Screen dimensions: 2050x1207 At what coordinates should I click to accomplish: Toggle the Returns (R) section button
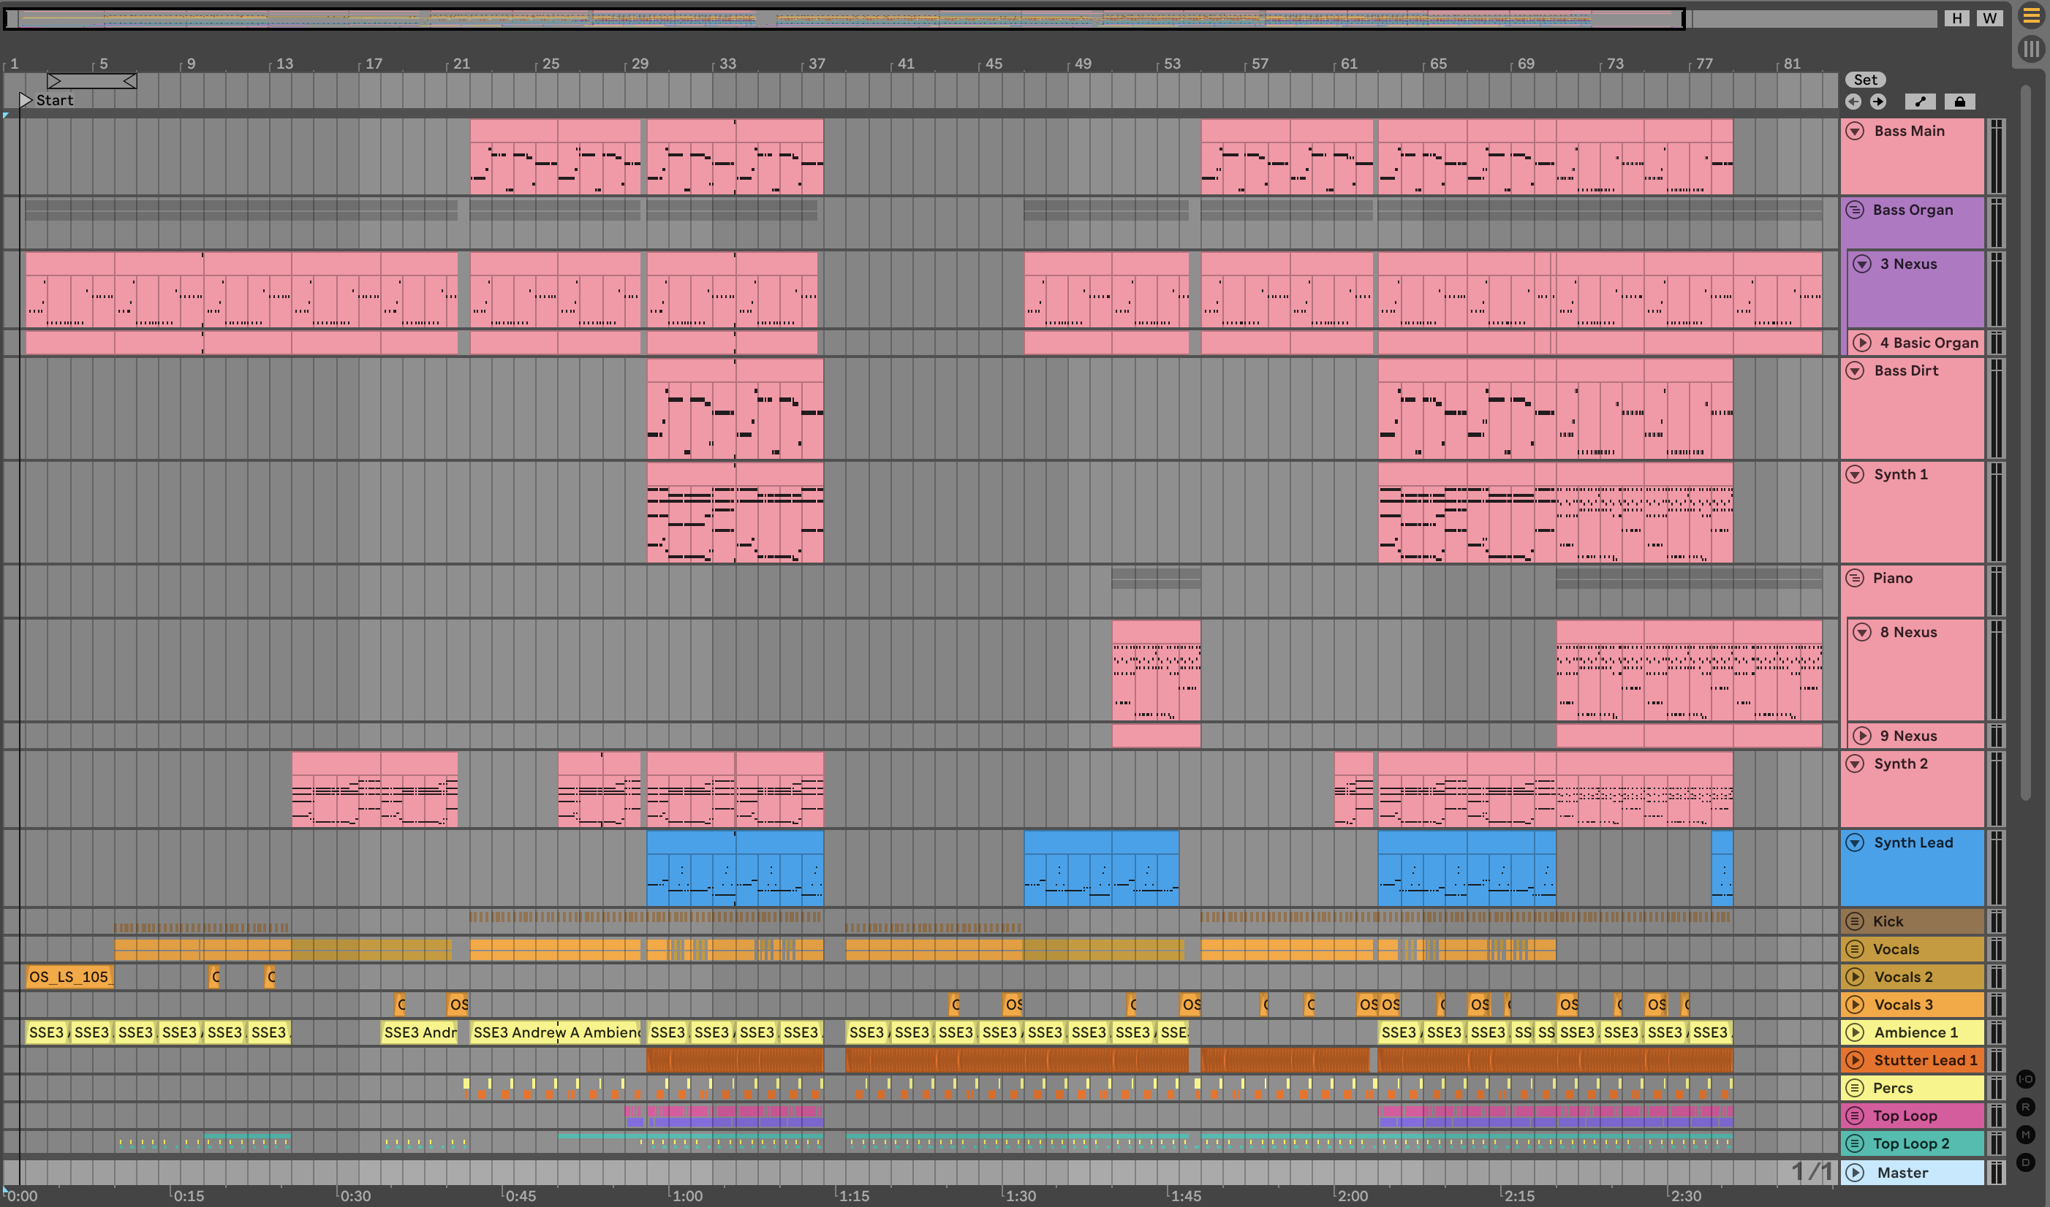pos(2026,1107)
